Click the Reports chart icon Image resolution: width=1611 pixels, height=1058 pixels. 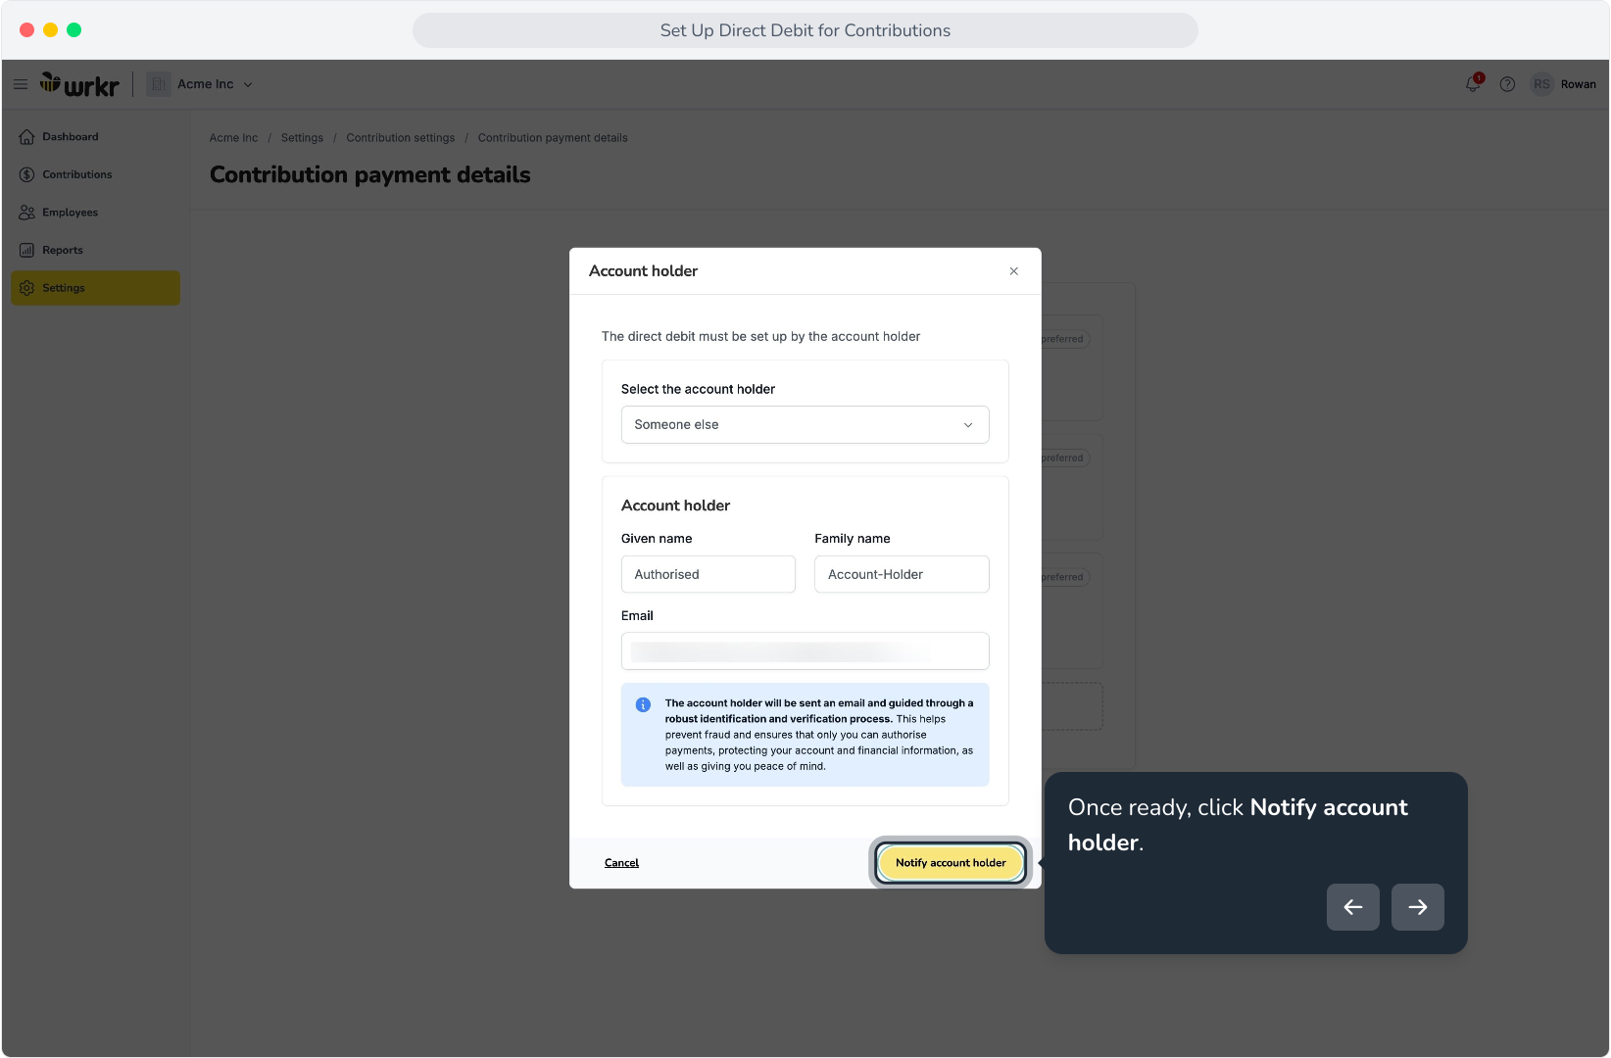[26, 250]
